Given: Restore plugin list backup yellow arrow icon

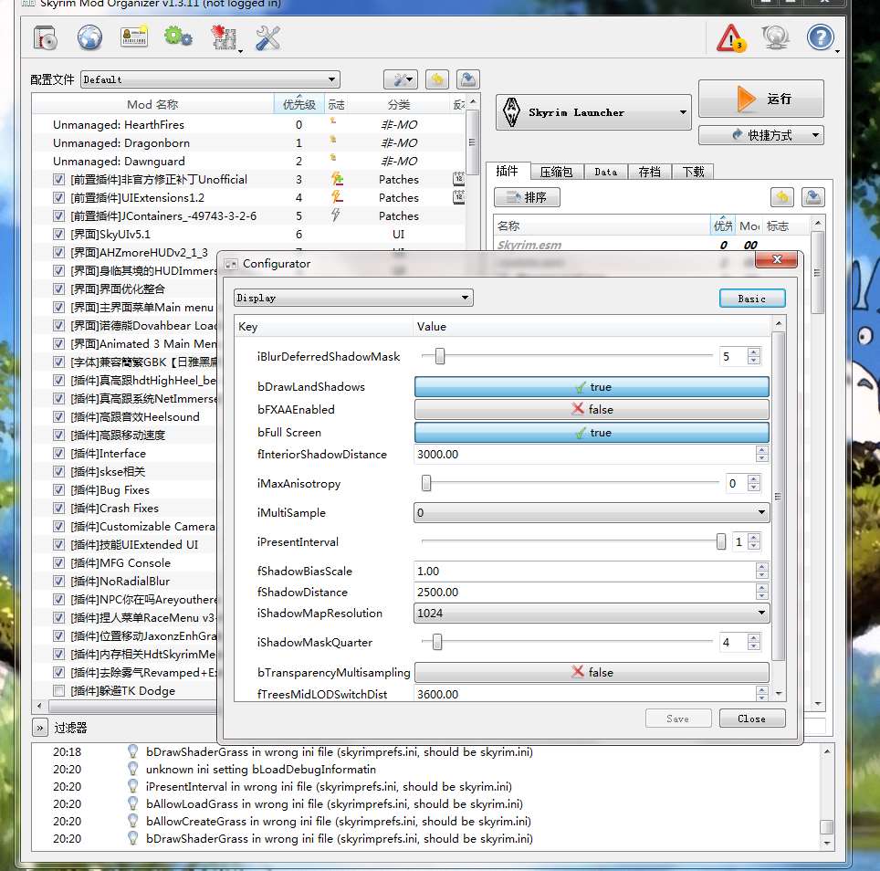Looking at the screenshot, I should [x=782, y=197].
